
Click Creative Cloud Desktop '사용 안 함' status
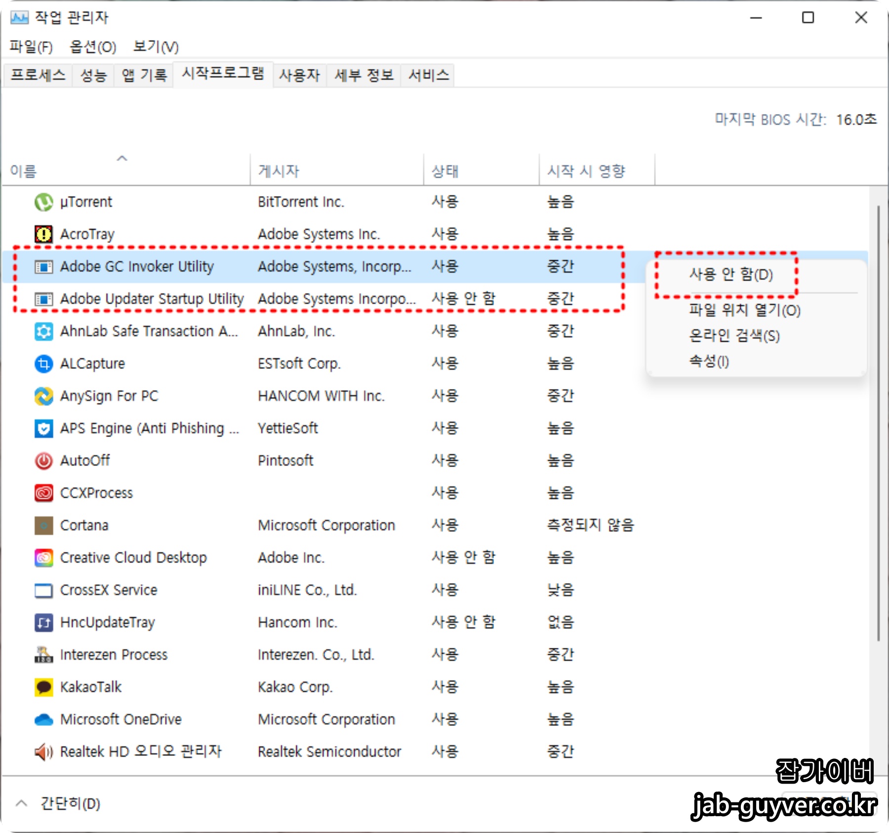click(x=463, y=558)
